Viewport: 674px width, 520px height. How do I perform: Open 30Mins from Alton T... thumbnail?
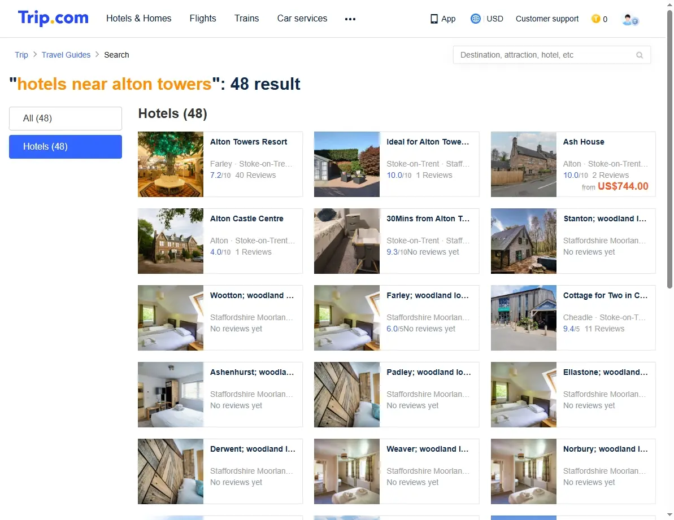(x=347, y=241)
